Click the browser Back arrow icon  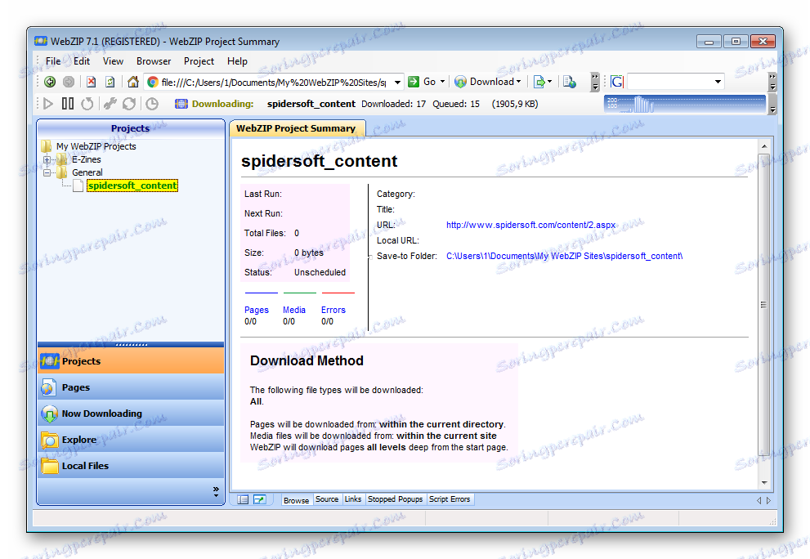point(50,82)
